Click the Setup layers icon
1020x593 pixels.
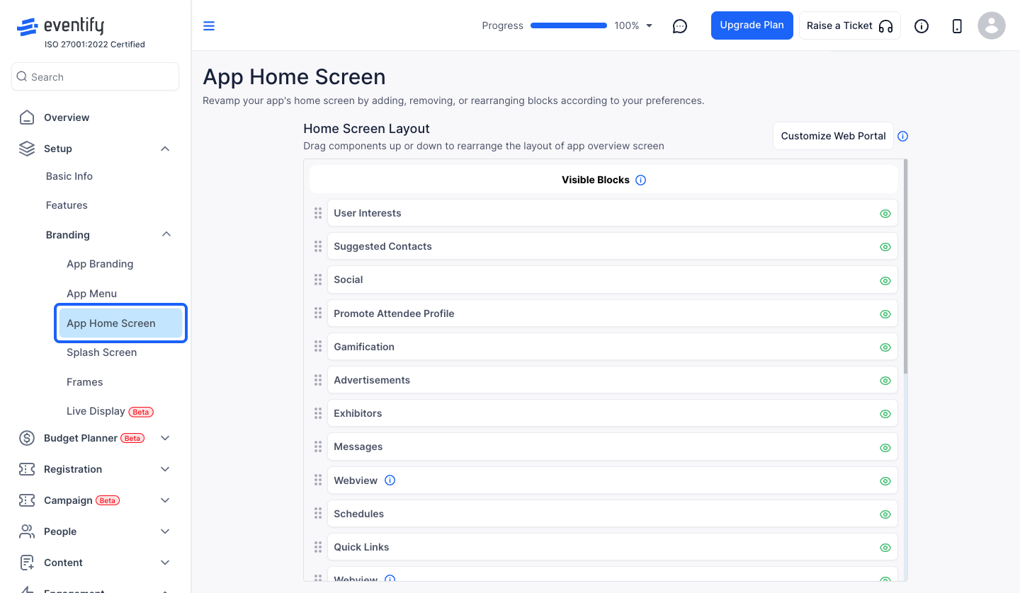27,149
